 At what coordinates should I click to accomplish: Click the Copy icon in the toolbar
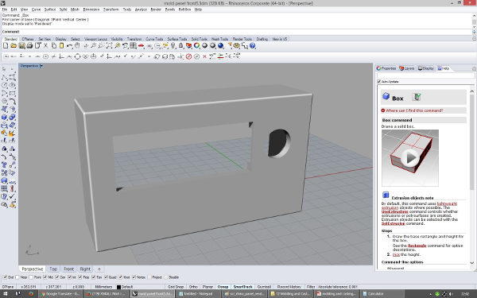pyautogui.click(x=54, y=46)
